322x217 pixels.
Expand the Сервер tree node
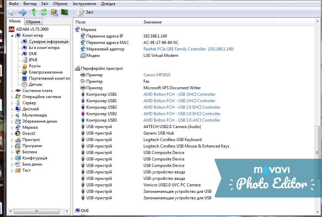12,103
